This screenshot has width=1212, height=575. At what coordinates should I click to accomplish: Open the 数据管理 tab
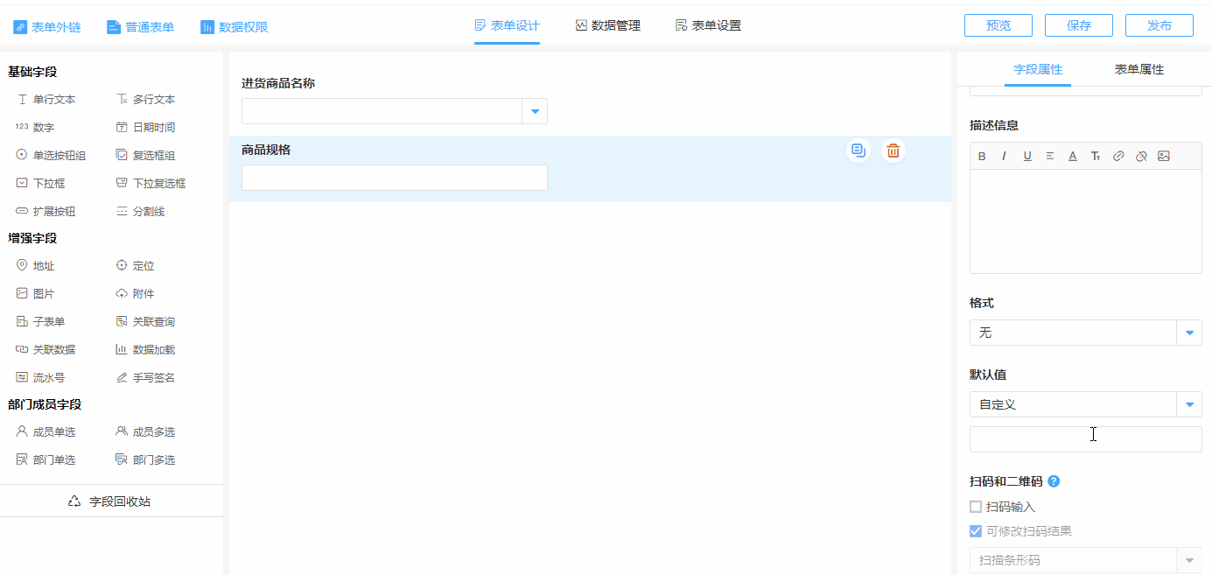tap(607, 26)
